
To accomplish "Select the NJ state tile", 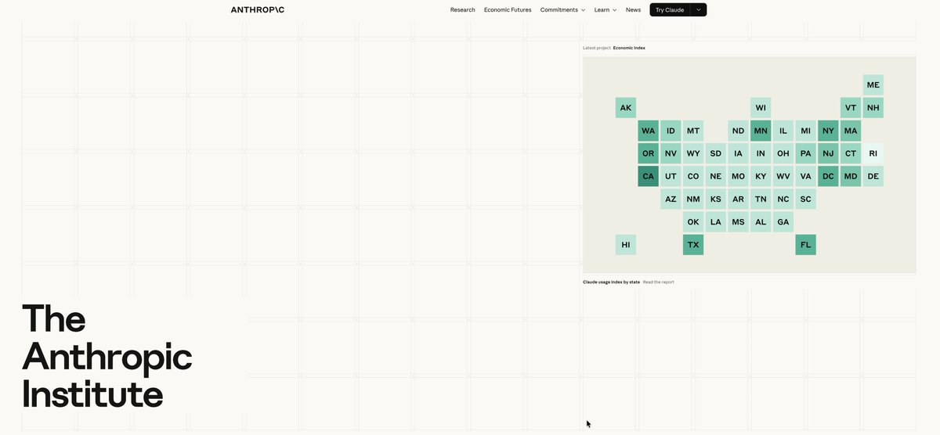I will [828, 153].
